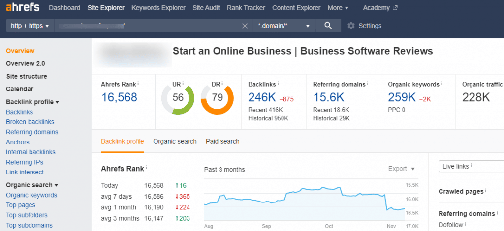Click info icon next to Dofollow
This screenshot has width=504, height=231.
[465, 224]
